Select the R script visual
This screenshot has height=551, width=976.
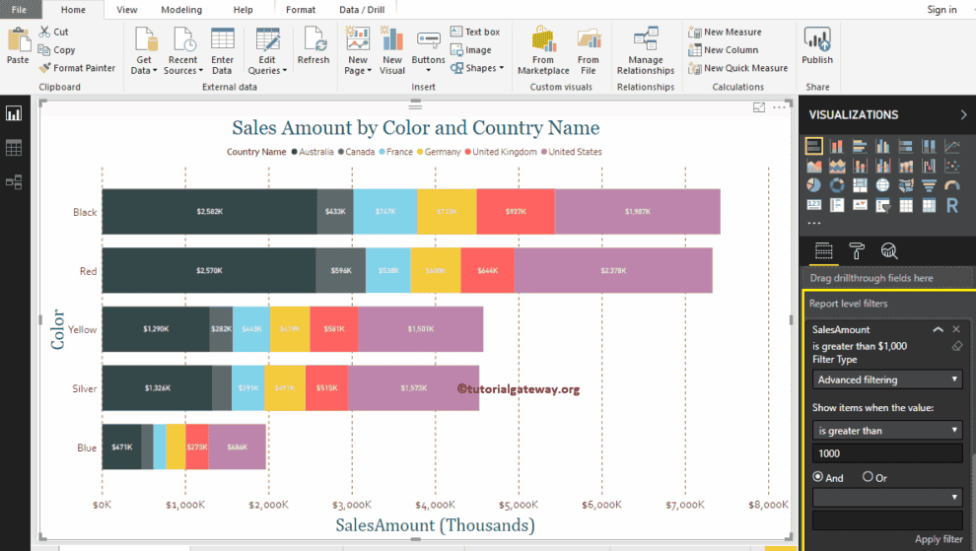(x=951, y=205)
